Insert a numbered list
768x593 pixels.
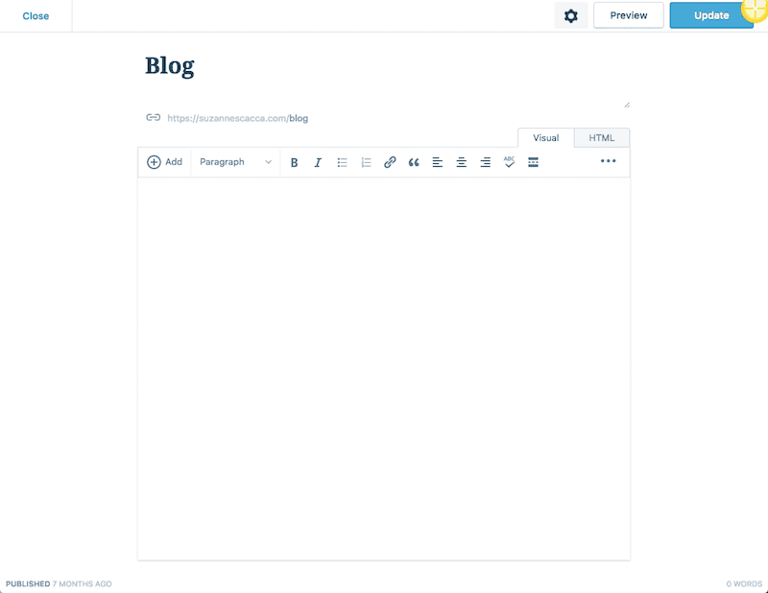click(x=366, y=162)
